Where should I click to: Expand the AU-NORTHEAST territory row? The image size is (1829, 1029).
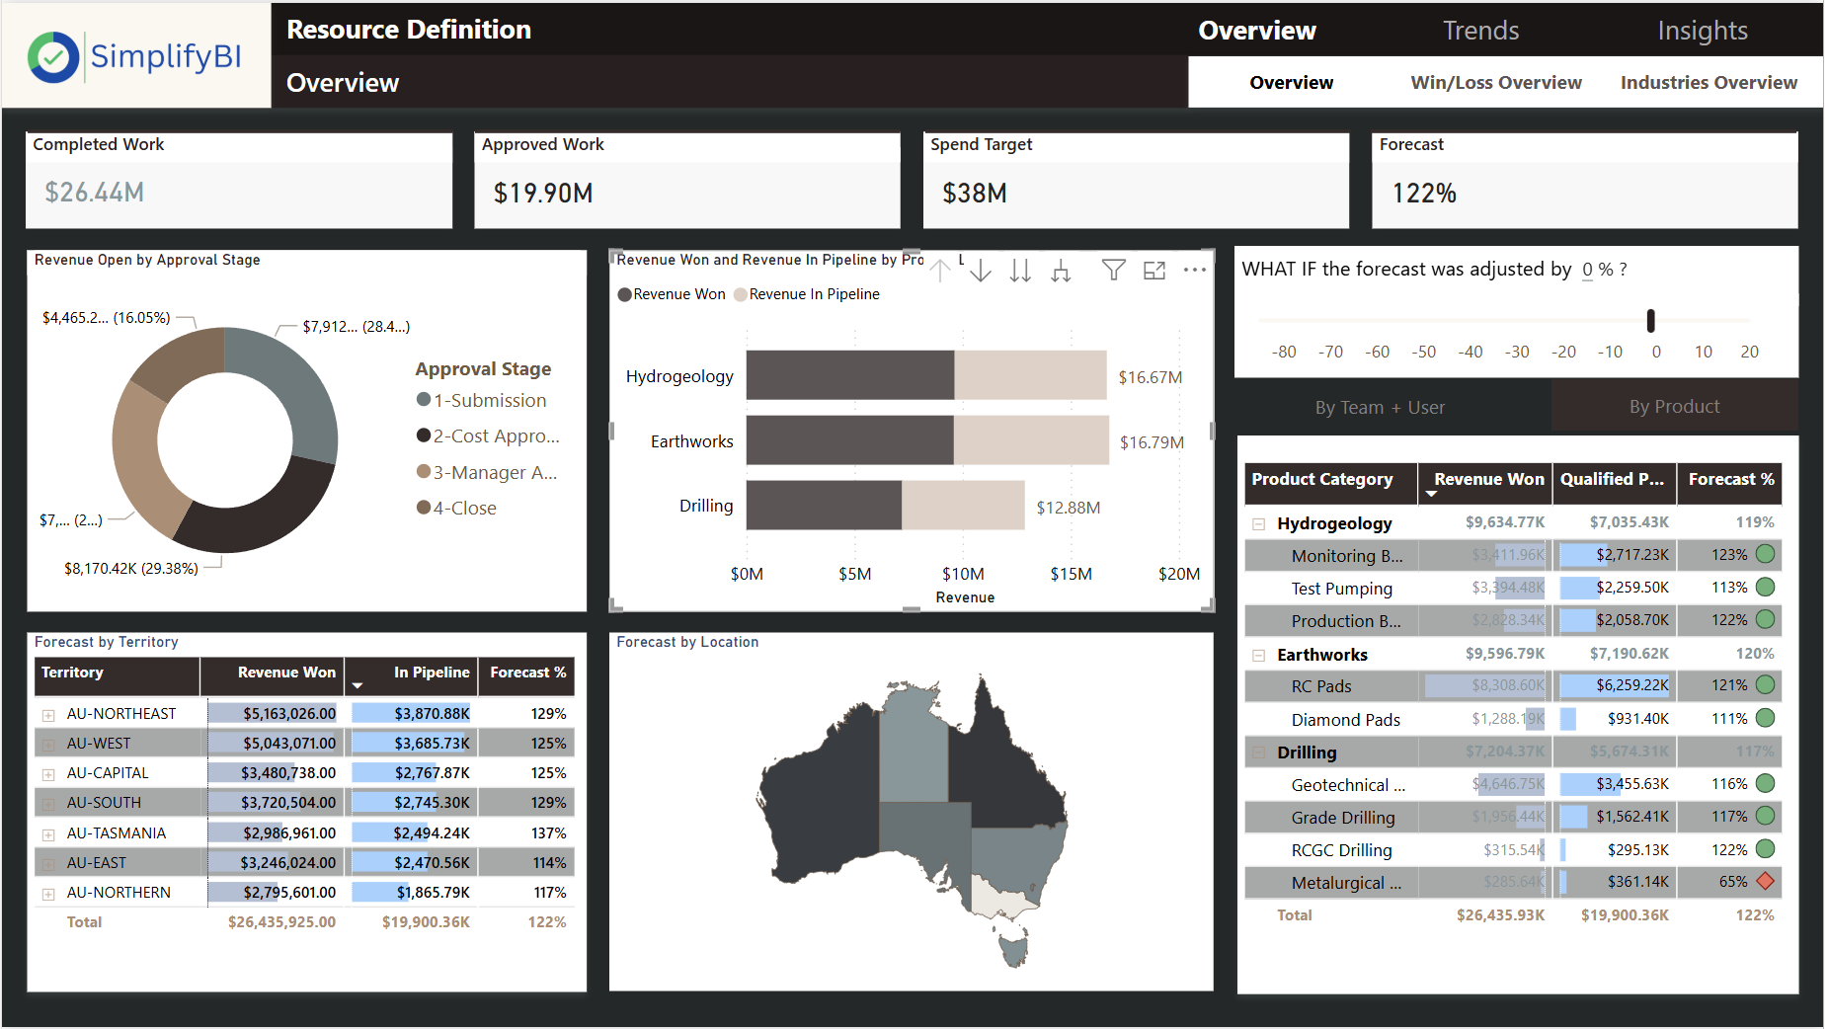pos(48,715)
